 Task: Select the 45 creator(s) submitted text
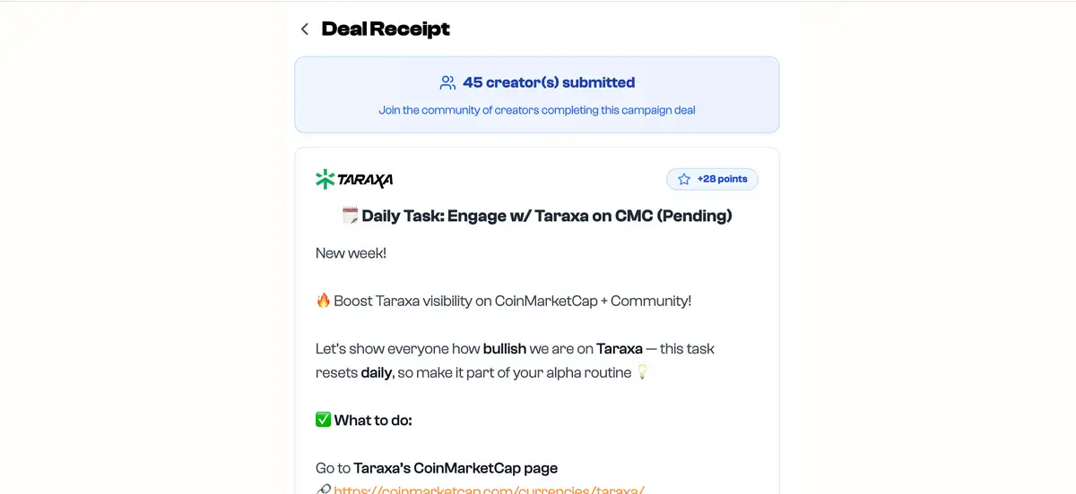point(549,83)
